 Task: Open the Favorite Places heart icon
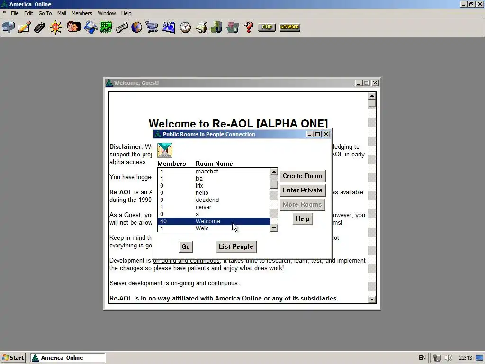[x=232, y=27]
